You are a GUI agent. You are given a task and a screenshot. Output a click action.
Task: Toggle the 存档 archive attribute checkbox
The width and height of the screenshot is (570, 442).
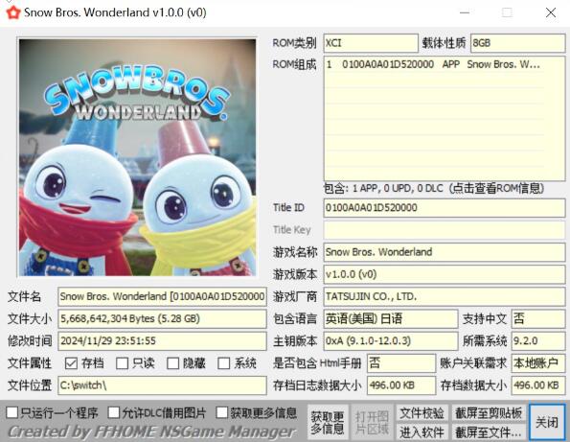point(71,363)
